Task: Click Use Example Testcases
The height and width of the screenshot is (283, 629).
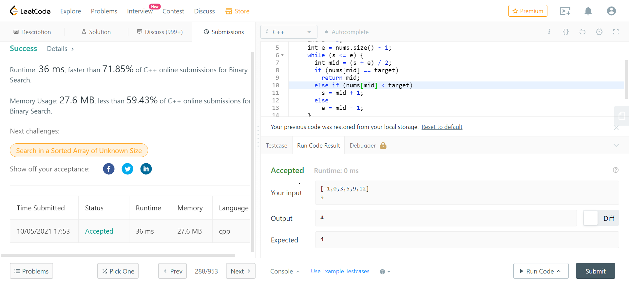Action: click(340, 271)
